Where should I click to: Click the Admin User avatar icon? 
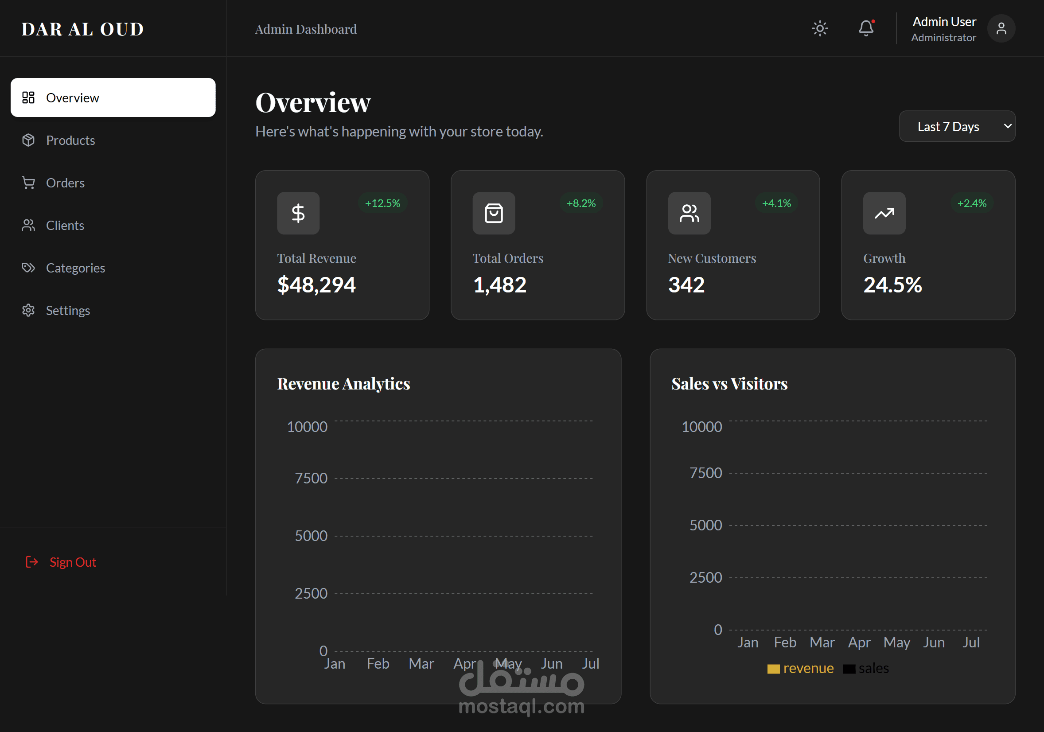coord(1001,29)
